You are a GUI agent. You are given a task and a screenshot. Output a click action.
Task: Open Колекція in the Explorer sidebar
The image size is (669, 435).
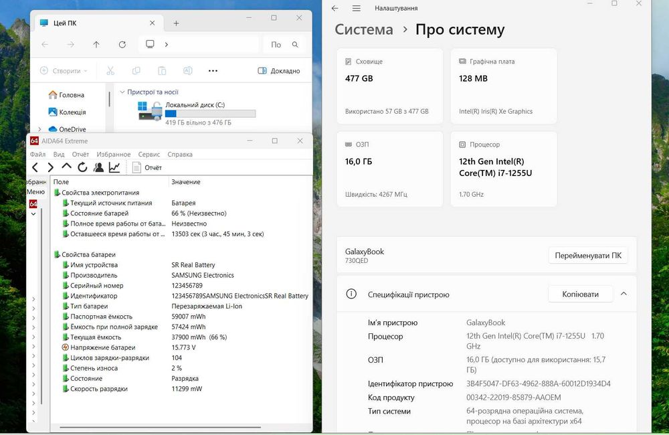pyautogui.click(x=68, y=112)
